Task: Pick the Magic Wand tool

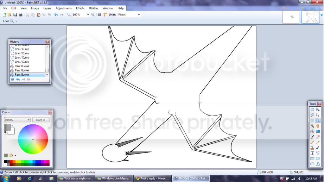Action: click(x=312, y=126)
